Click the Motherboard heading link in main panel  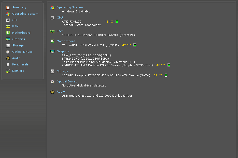coord(66,41)
